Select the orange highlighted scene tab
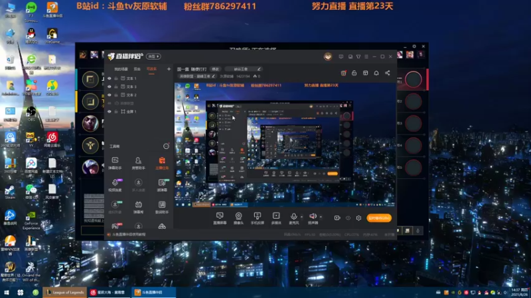 pyautogui.click(x=151, y=69)
